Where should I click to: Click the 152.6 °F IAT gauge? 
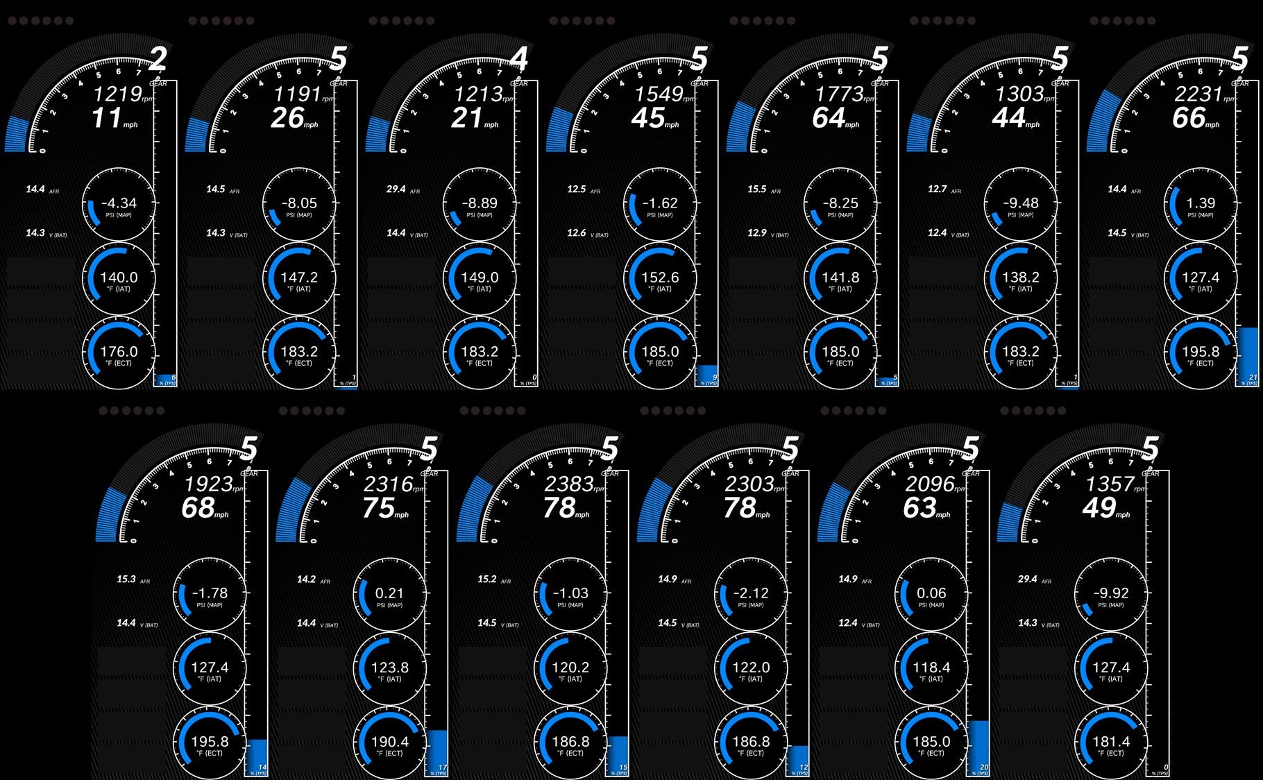[660, 279]
